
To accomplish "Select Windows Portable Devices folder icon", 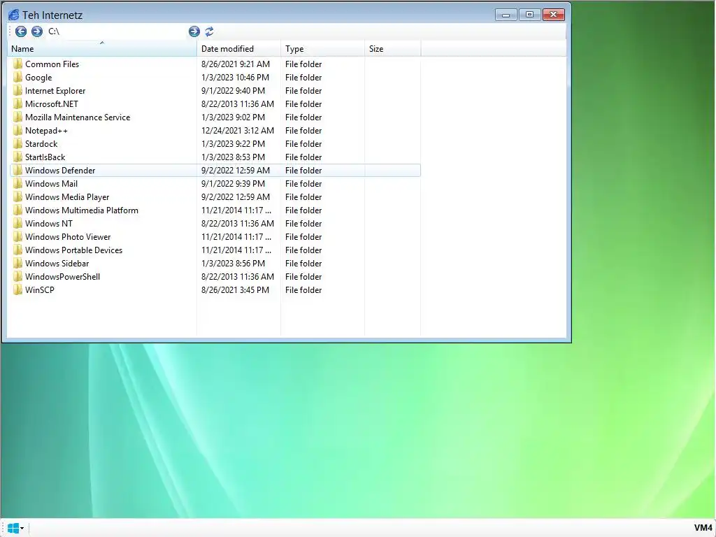I will (x=17, y=250).
